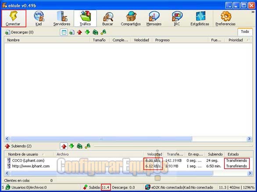Click the Subiendo (2) red arrow icon
Viewport: 257px width, 192px height.
point(7,146)
